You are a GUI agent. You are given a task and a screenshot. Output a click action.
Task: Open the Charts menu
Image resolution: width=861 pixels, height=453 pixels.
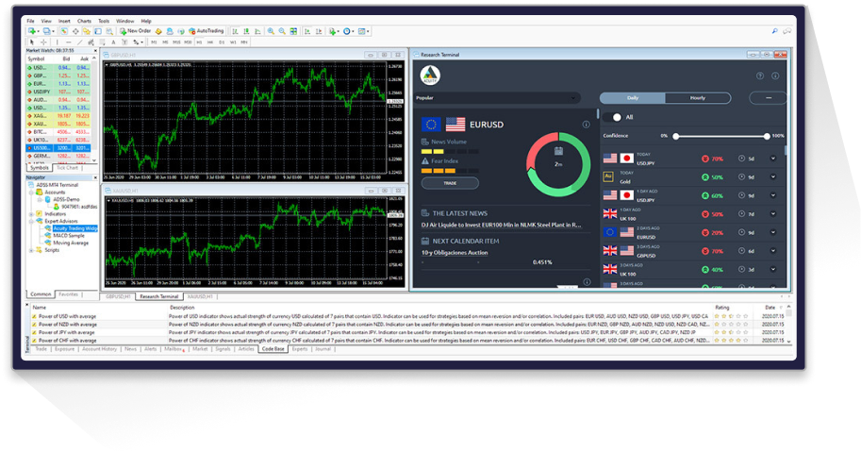pyautogui.click(x=84, y=21)
